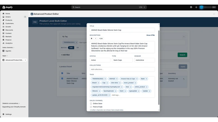This screenshot has width=218, height=122.
Task: Open the By Tag filter dropdown
Action: pyautogui.click(x=74, y=37)
